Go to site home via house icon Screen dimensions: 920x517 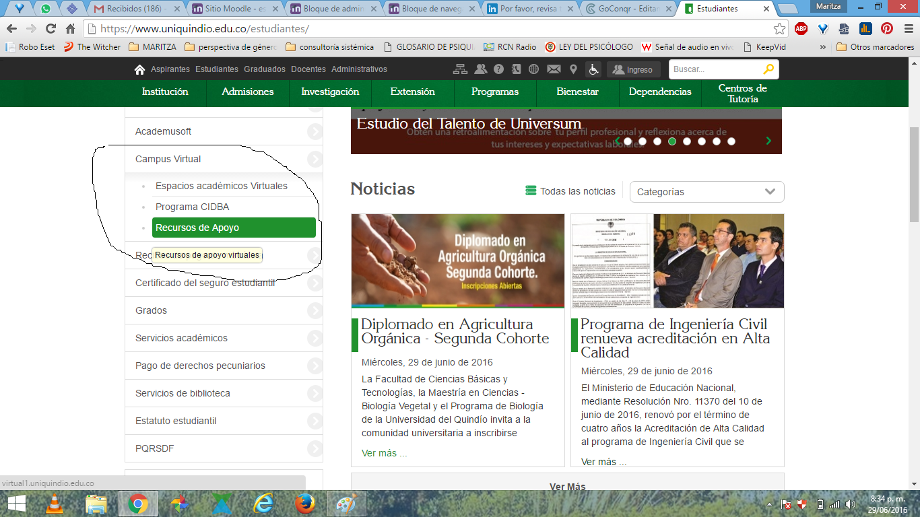click(139, 69)
